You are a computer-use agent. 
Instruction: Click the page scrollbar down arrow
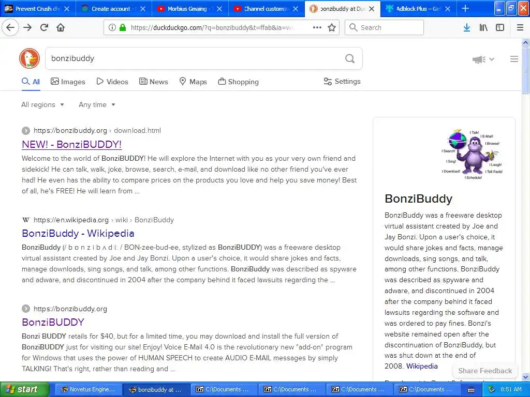[526, 377]
